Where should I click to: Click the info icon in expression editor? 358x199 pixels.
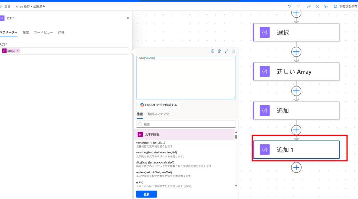(213, 51)
